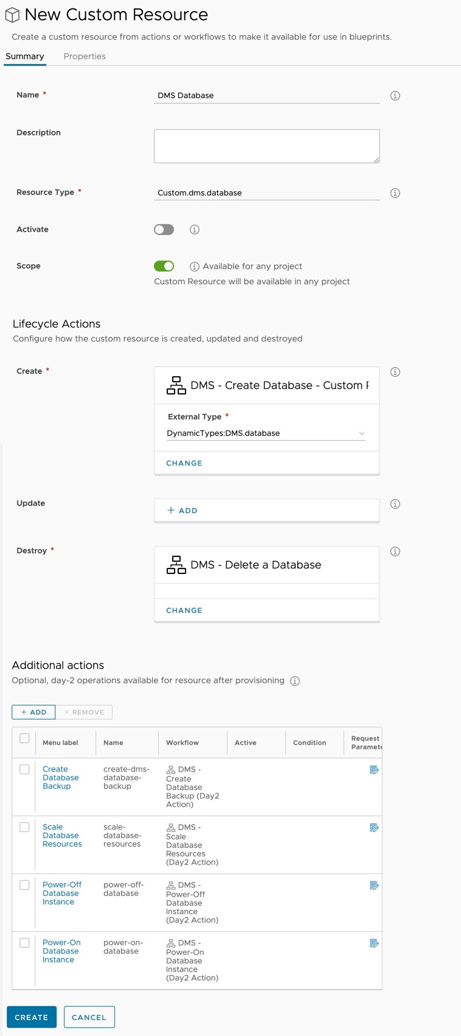
Task: Click the info icon for Update lifecycle action
Action: (x=395, y=504)
